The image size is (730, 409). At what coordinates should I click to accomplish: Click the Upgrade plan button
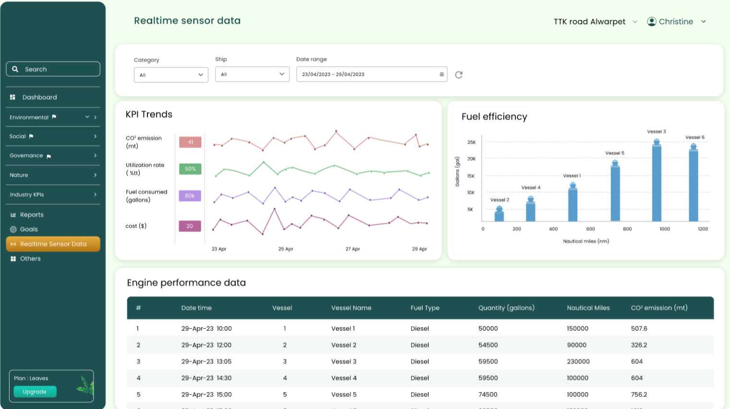[35, 392]
